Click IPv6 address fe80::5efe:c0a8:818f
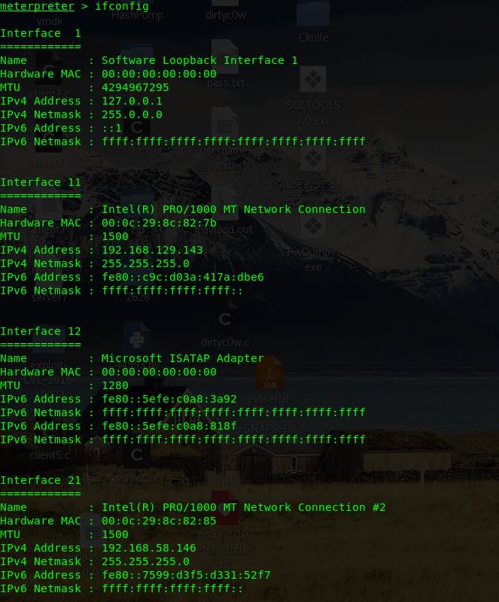This screenshot has height=602, width=499. point(169,426)
